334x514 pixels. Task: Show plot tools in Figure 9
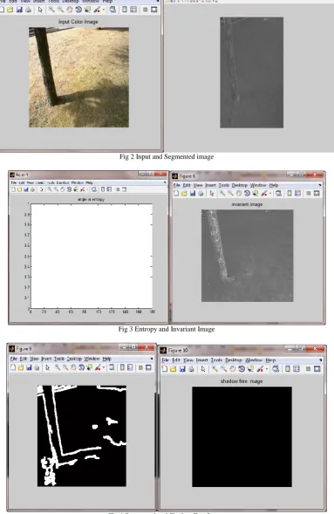click(148, 367)
